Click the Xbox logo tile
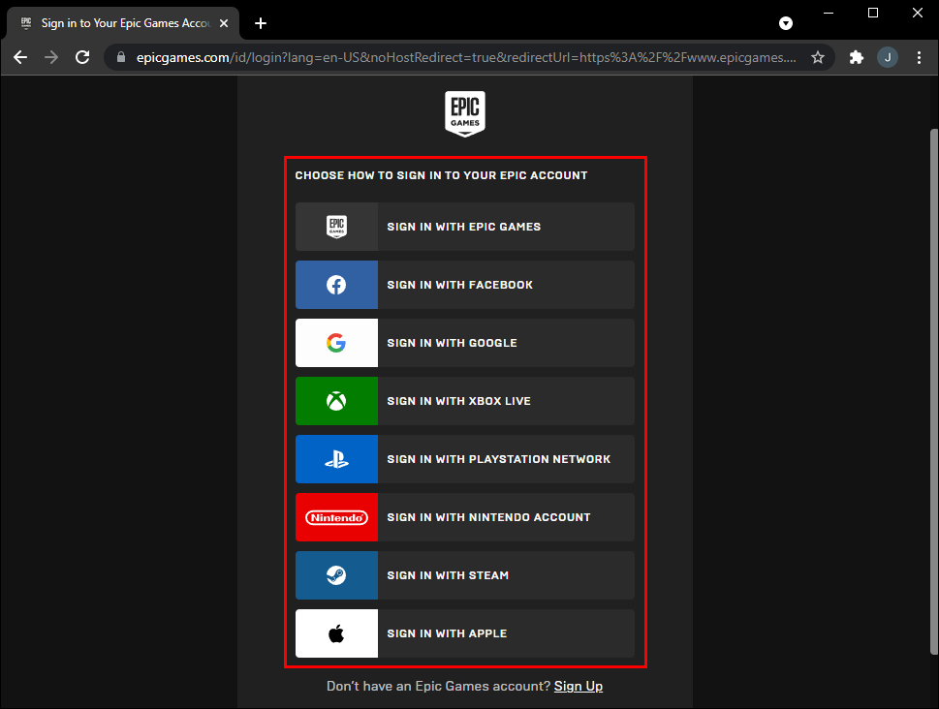The height and width of the screenshot is (709, 939). pyautogui.click(x=336, y=401)
